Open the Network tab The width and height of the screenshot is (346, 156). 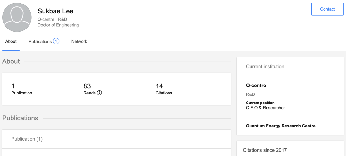click(79, 41)
